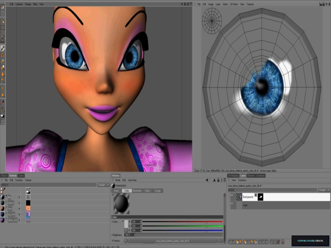331x248 pixels.
Task: Toggle the visibility box of the 'Layer' row
Action: click(x=232, y=203)
